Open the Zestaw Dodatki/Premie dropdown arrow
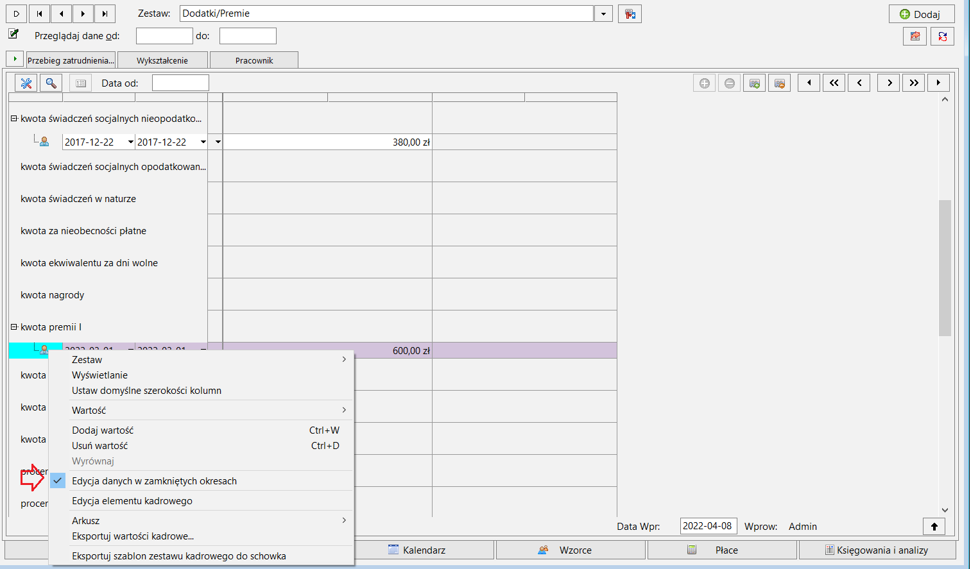The width and height of the screenshot is (971, 569). click(x=603, y=14)
